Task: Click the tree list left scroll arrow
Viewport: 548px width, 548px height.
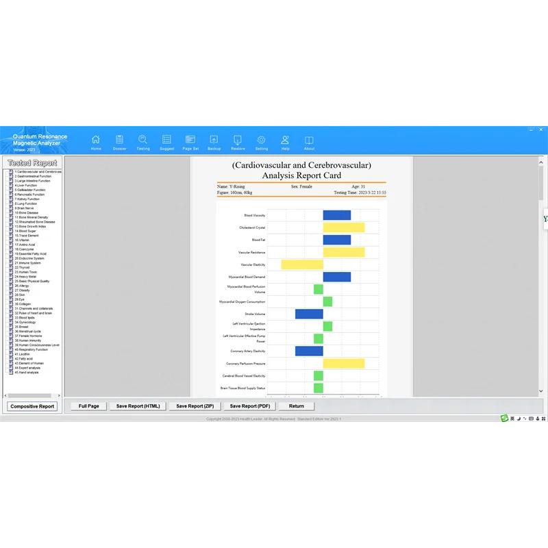Action: [5, 396]
